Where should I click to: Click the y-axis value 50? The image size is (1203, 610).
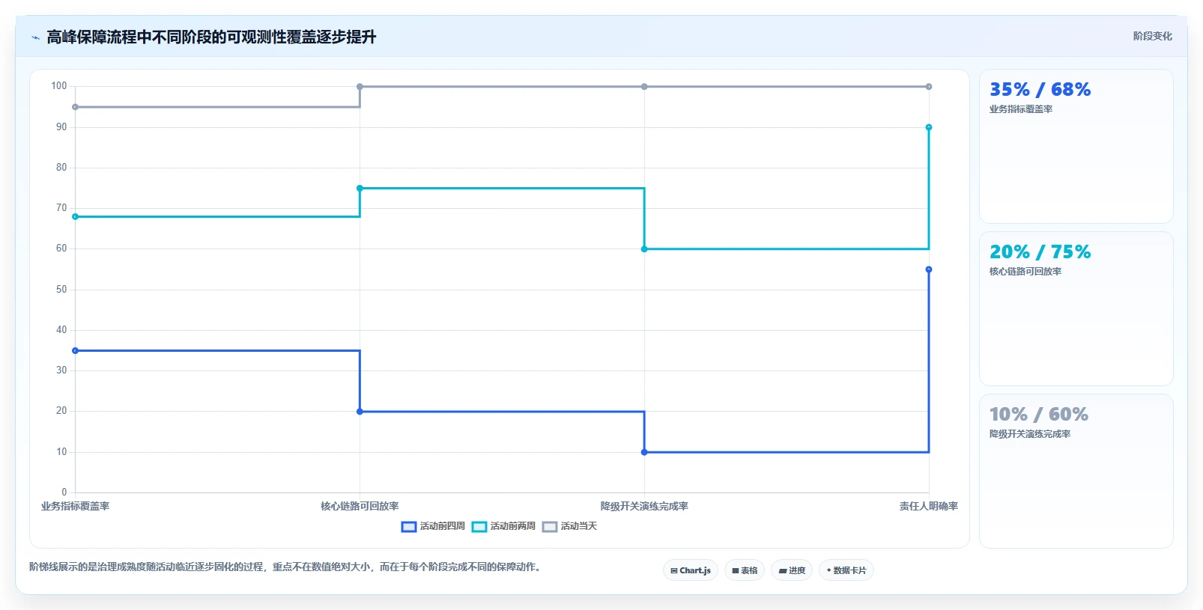click(61, 290)
